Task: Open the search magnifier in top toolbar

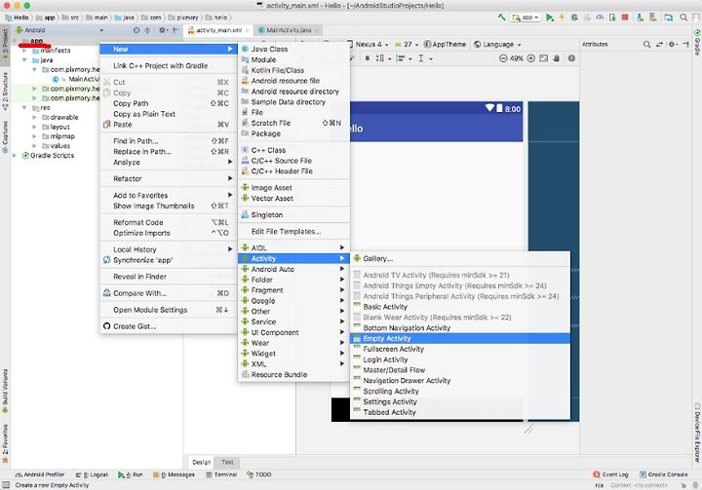Action: pyautogui.click(x=683, y=18)
